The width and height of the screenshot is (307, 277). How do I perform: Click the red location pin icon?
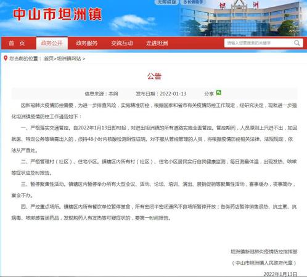point(6,58)
